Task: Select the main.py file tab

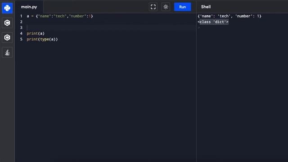Action: pyautogui.click(x=29, y=7)
